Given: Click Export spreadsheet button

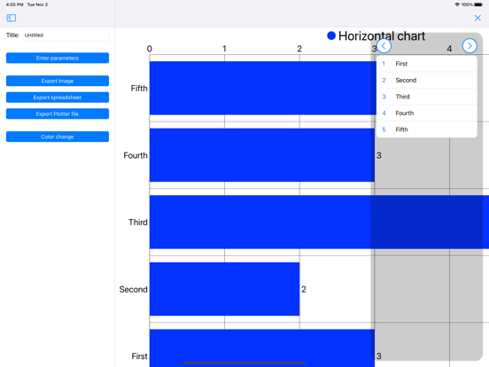Looking at the screenshot, I should (x=58, y=98).
